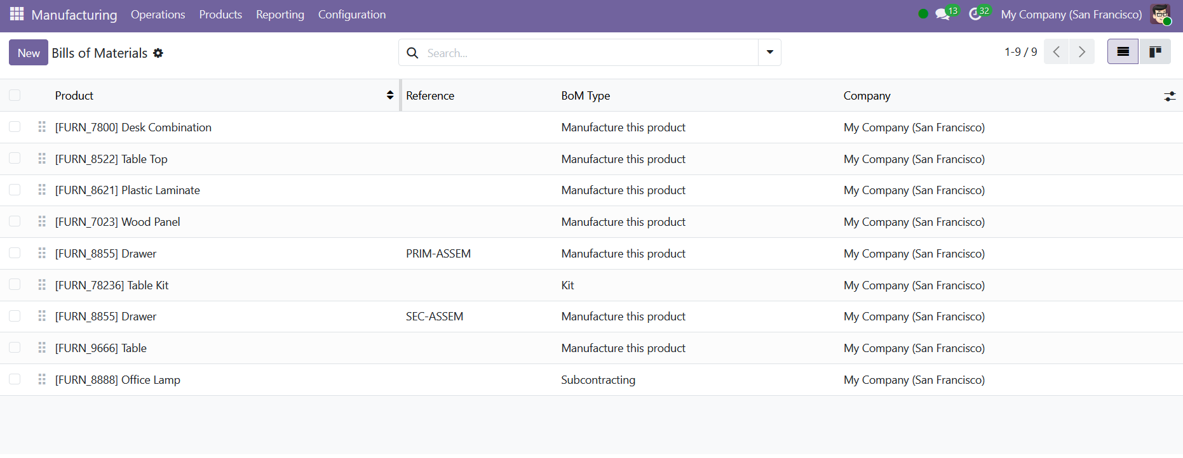This screenshot has width=1183, height=458.
Task: Grab drag handle of Desk Combination row
Action: coord(42,127)
